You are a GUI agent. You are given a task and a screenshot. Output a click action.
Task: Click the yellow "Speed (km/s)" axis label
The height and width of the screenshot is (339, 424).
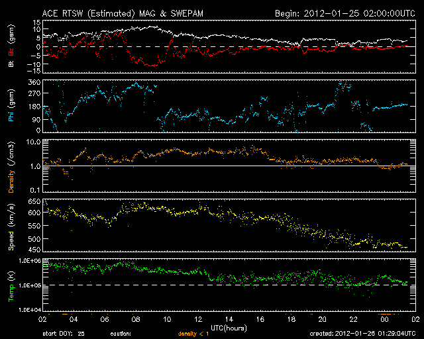[x=11, y=227]
